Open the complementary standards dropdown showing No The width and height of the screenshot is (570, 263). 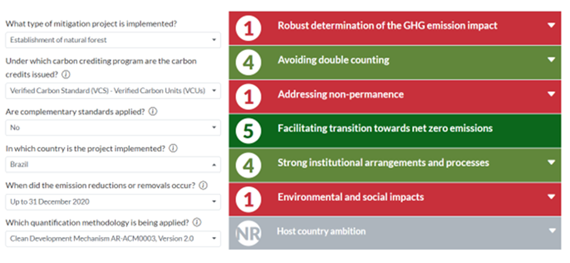(112, 128)
